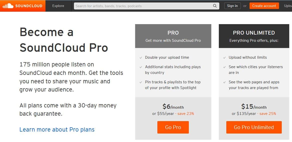Click the Create account button
The image size is (292, 142).
264,6
